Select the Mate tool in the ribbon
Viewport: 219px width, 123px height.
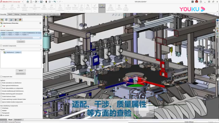point(19,6)
